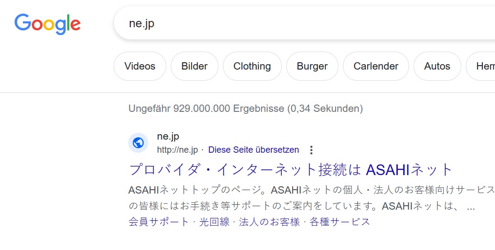Select the Videos filter chip
This screenshot has height=250, width=495.
[x=140, y=66]
